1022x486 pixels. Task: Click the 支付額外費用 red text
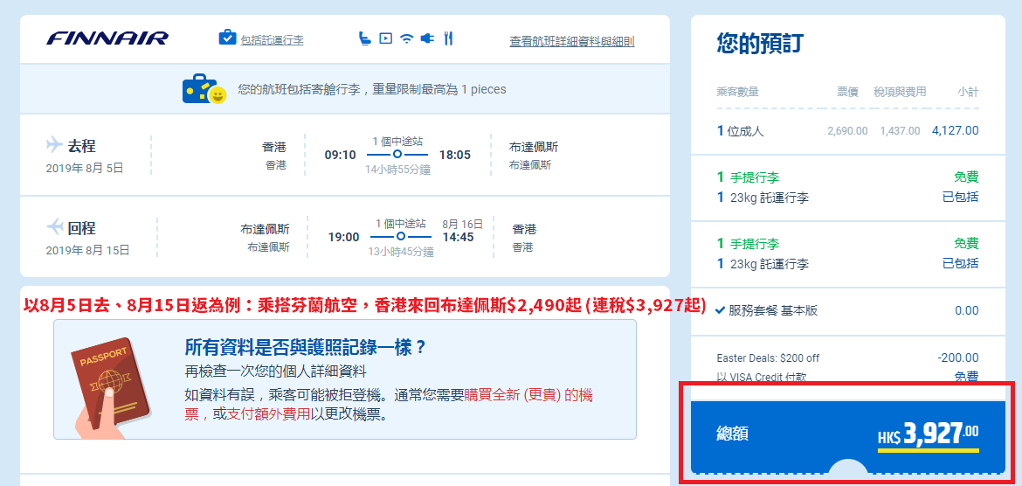coord(269,413)
